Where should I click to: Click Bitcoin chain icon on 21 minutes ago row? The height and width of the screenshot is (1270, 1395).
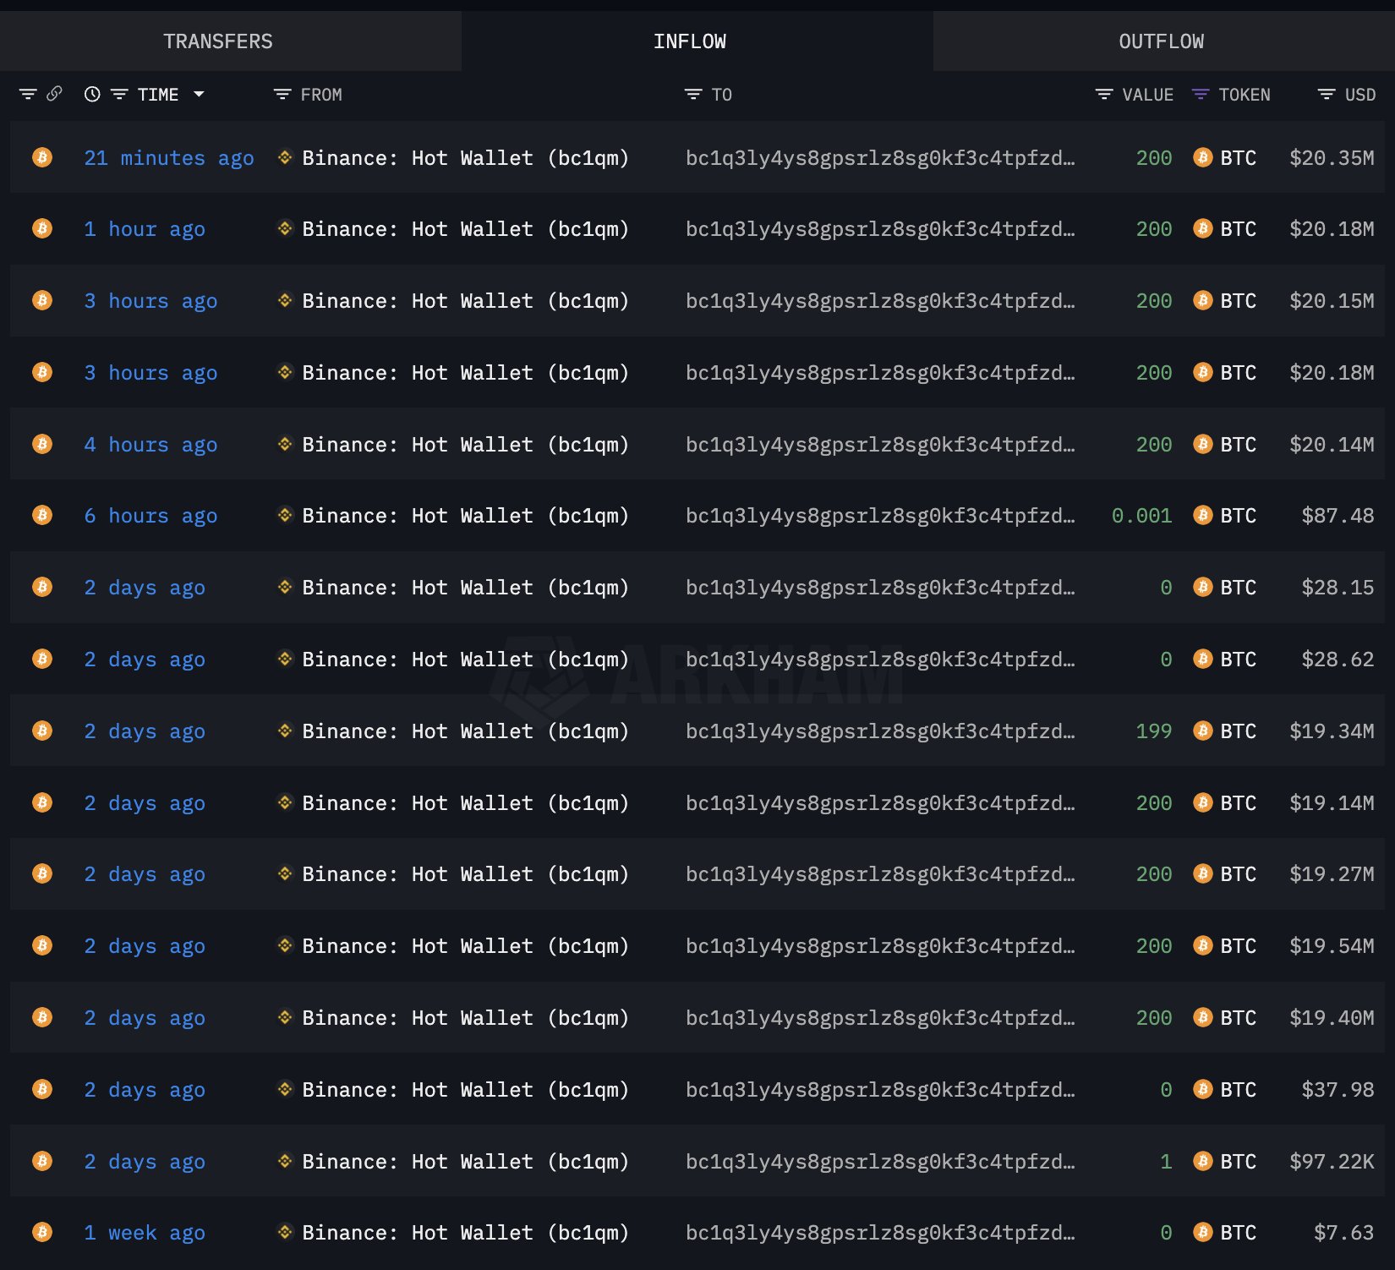coord(42,157)
